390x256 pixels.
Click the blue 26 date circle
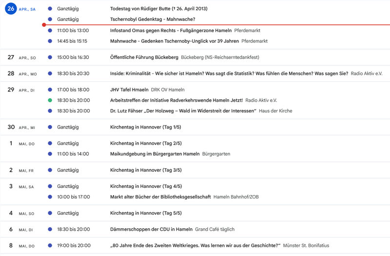pos(11,9)
